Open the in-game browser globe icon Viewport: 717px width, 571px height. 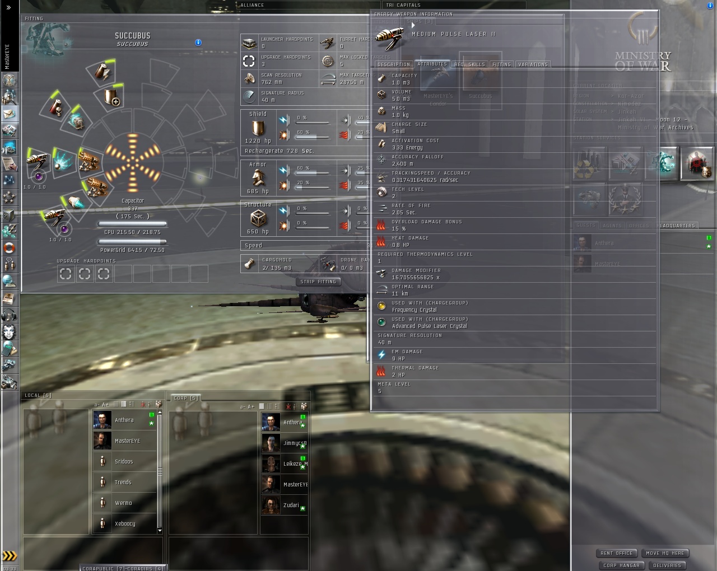click(x=10, y=281)
